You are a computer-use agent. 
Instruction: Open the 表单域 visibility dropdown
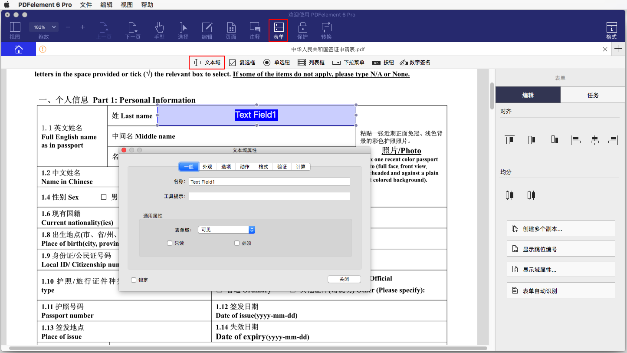coord(226,229)
